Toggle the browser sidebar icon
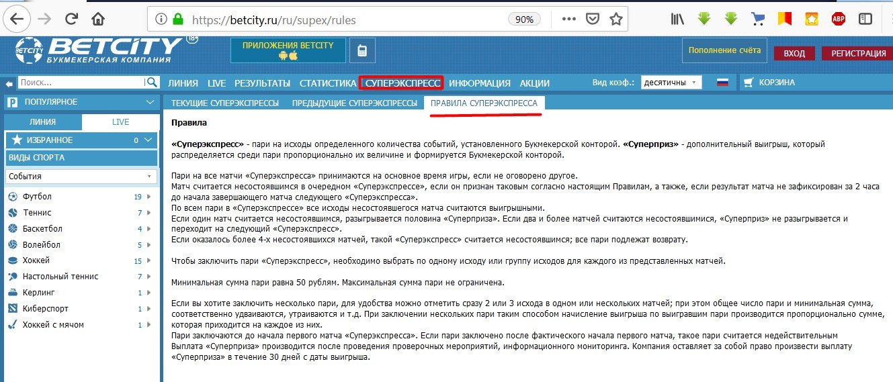This screenshot has height=382, width=893. (865, 19)
